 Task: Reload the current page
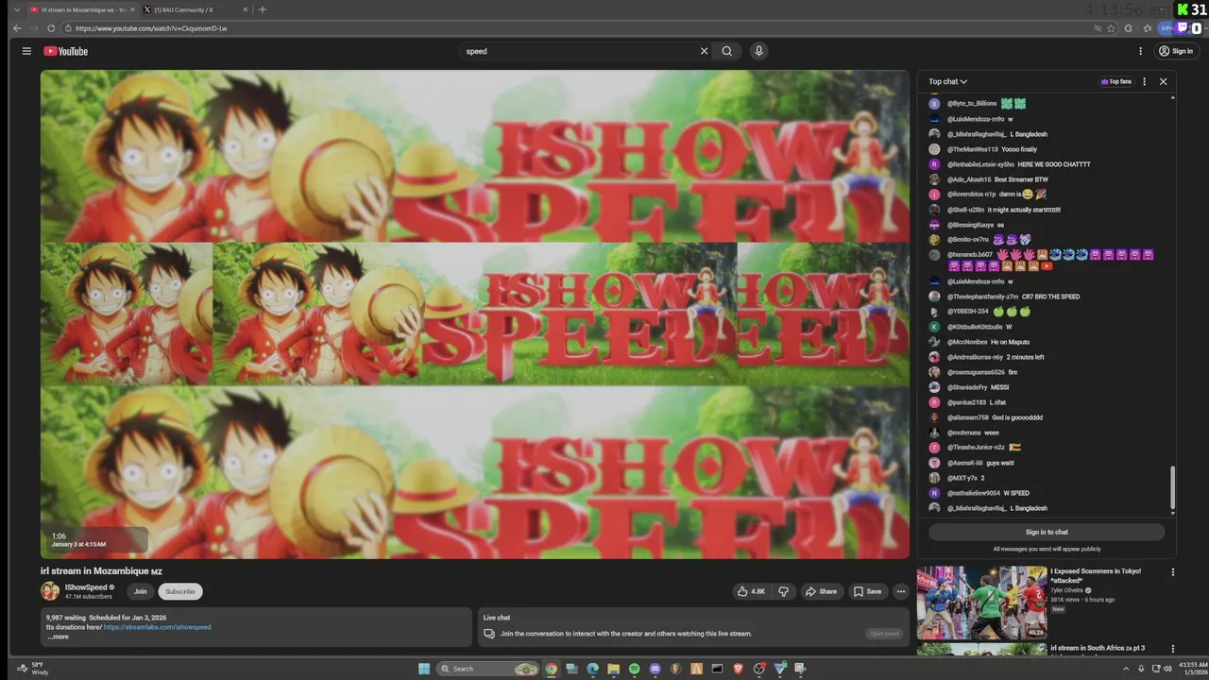(x=51, y=28)
